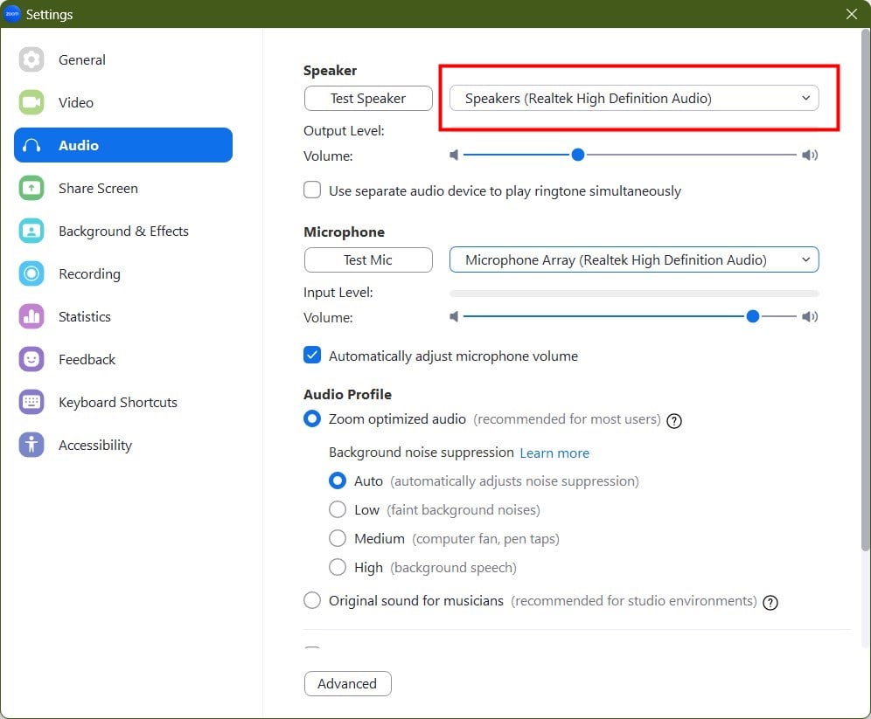Click the Test Speaker button
Screen dimensions: 871x719
tap(368, 98)
